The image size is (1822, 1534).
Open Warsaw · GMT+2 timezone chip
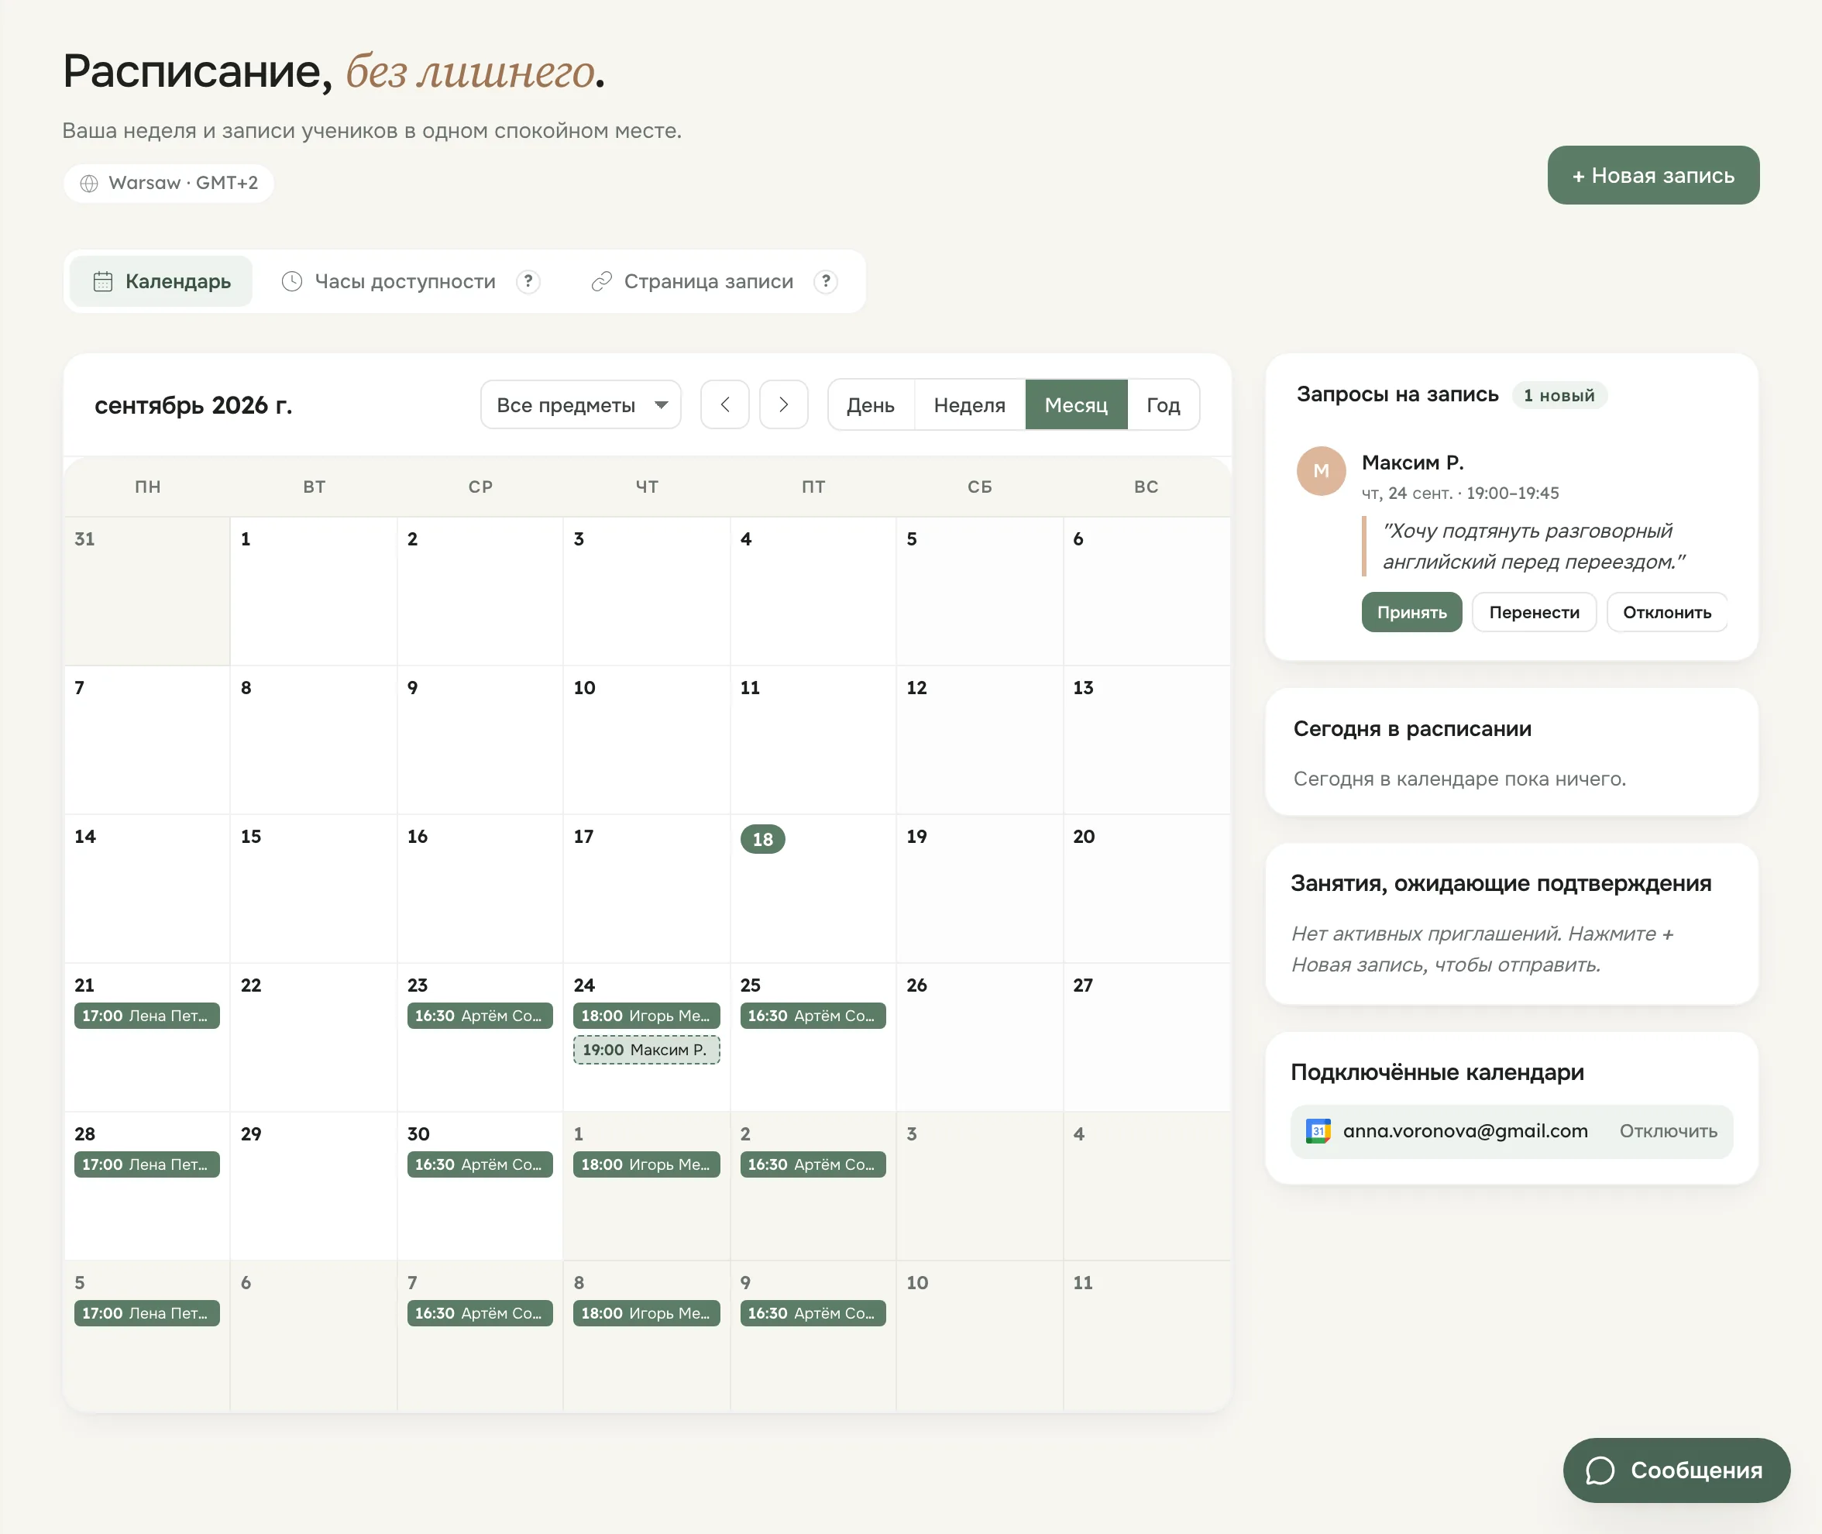coord(169,184)
